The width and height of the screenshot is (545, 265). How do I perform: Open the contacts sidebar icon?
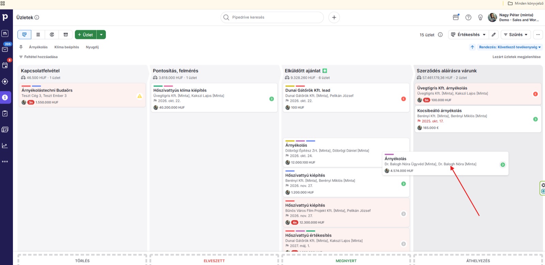click(x=5, y=129)
